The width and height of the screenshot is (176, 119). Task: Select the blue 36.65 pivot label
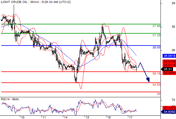(x=156, y=48)
